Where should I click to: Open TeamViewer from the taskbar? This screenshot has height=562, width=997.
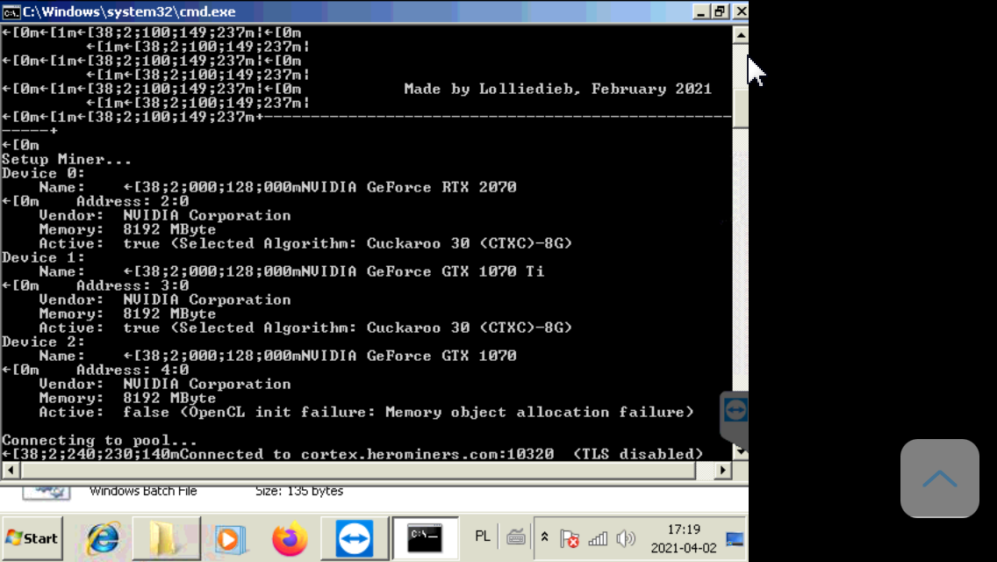354,538
